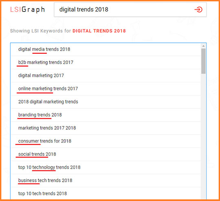The height and width of the screenshot is (201, 220).
Task: Pick 'top 10 technology trends 2018'
Action: [x=106, y=167]
